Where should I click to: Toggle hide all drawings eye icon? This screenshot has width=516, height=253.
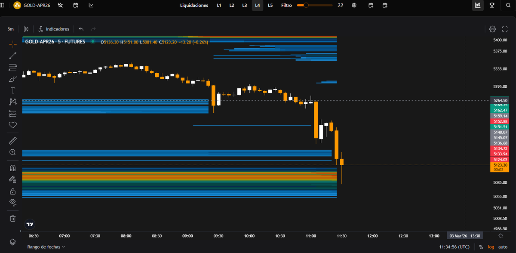[x=13, y=203]
